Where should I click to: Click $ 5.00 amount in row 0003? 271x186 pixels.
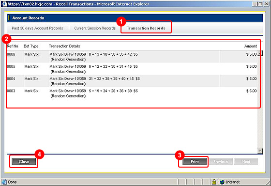pos(251,91)
